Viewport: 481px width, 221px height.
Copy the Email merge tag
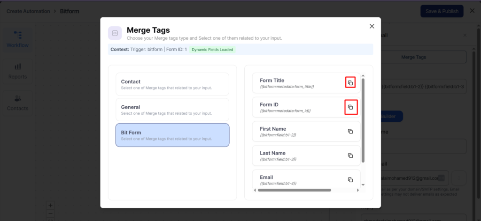pyautogui.click(x=350, y=180)
